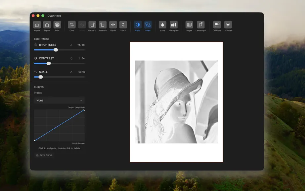Rotate image left with Rotate L

[x=92, y=25]
